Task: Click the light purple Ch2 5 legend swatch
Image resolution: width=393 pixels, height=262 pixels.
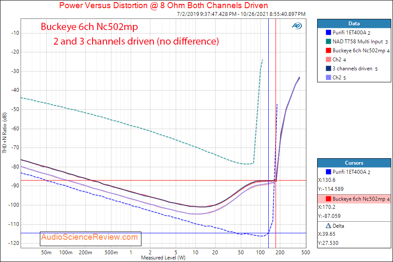Action: tap(328, 78)
